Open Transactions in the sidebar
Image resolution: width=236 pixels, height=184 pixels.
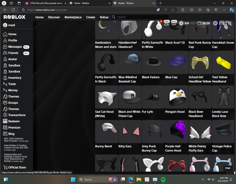coord(14,115)
